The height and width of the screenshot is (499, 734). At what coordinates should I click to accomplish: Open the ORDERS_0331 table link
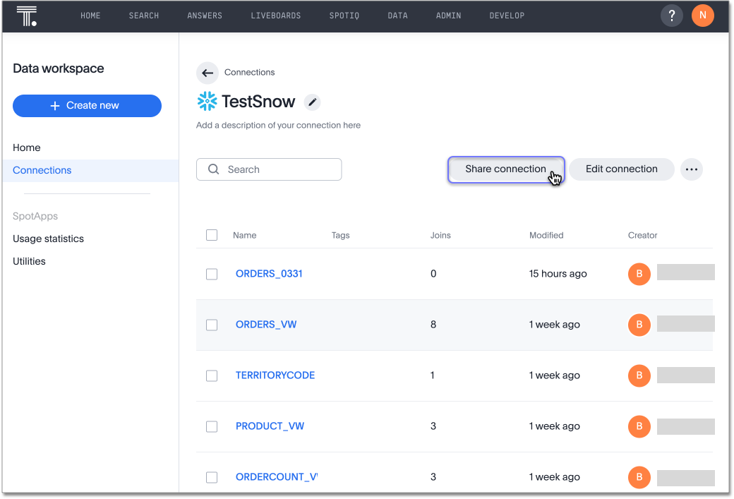(x=269, y=274)
